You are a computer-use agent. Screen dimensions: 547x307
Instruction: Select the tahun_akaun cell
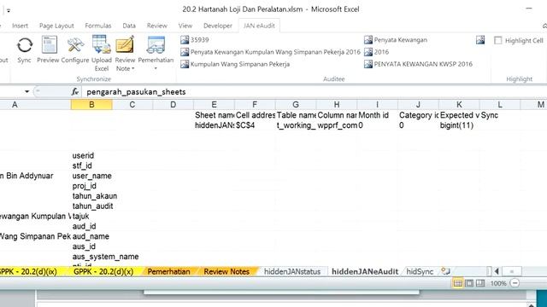coord(91,196)
